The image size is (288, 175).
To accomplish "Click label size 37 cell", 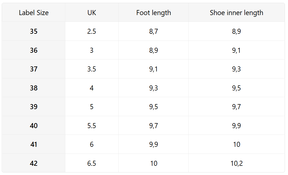I will pyautogui.click(x=34, y=69).
